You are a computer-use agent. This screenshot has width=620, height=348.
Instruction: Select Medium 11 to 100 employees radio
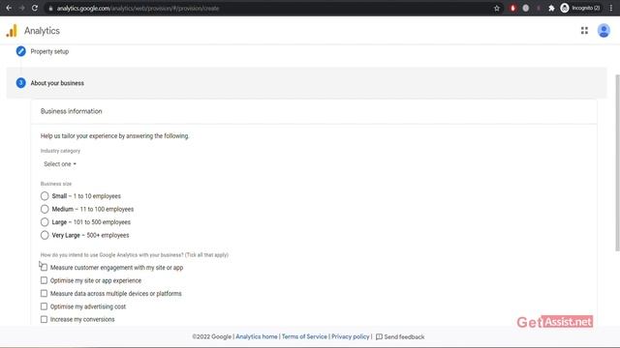[x=45, y=209]
